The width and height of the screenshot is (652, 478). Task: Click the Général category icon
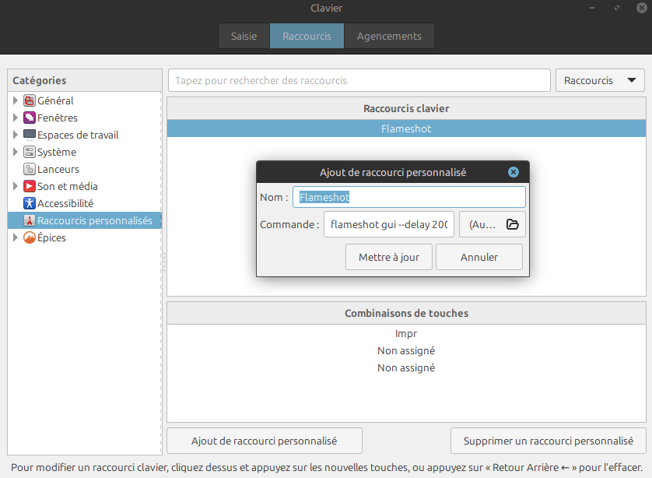click(30, 100)
